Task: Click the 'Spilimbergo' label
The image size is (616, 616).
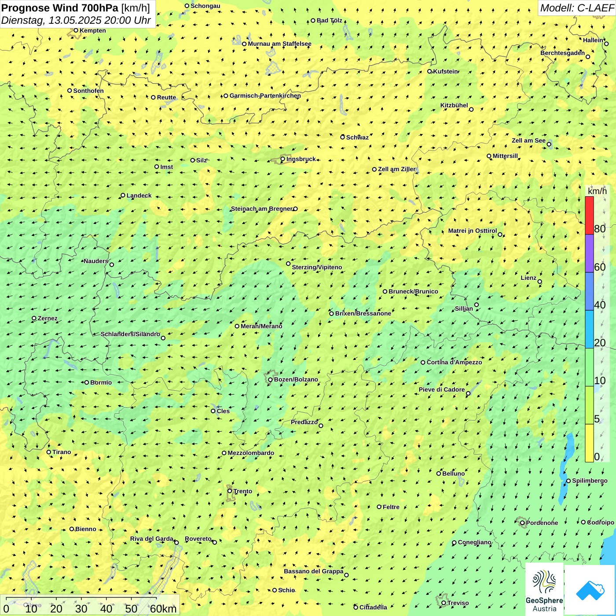Action: [x=590, y=481]
